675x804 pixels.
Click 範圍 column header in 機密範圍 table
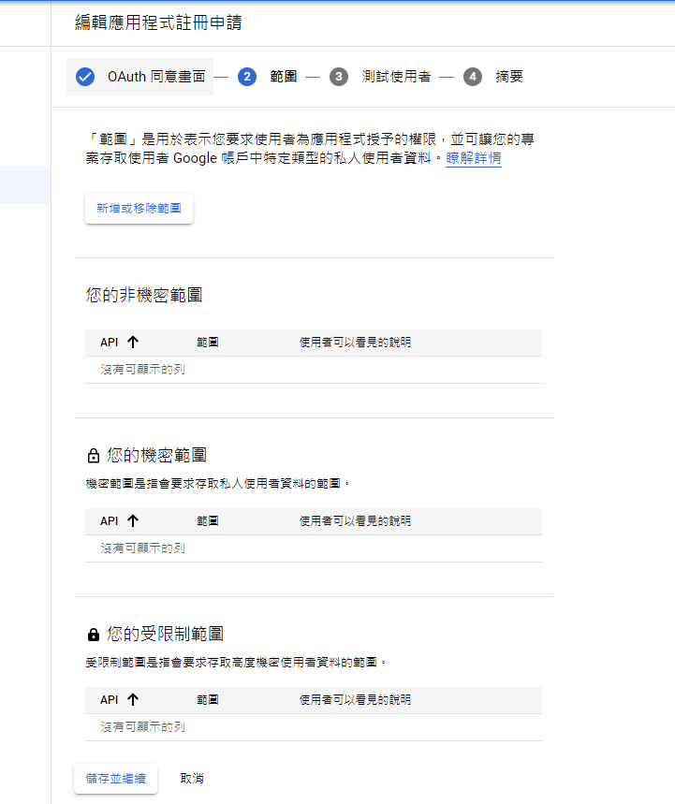click(208, 521)
